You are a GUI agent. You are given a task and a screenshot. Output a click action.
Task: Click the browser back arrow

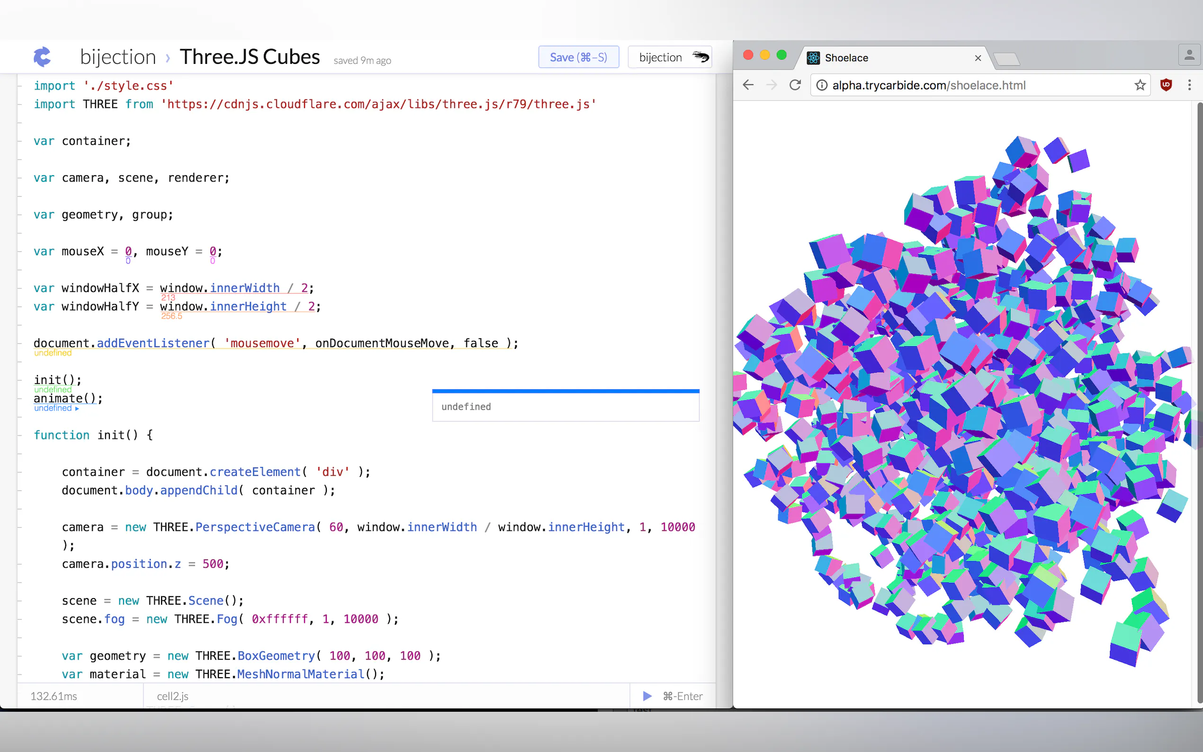[748, 85]
